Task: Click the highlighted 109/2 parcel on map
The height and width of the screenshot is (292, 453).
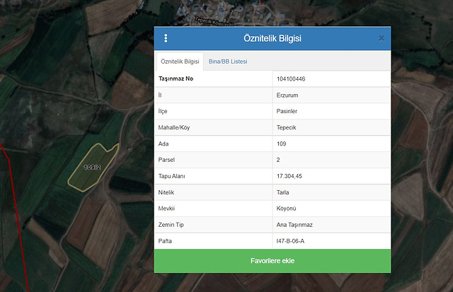Action: pyautogui.click(x=92, y=168)
